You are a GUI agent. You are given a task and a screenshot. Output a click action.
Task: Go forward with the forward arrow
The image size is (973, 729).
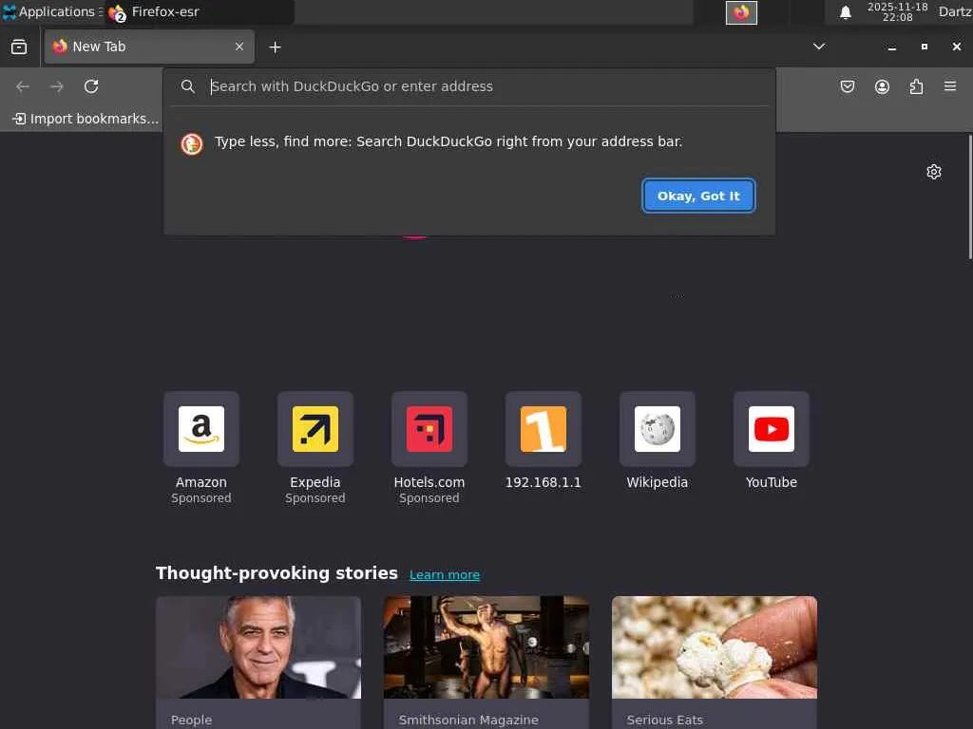[x=56, y=86]
